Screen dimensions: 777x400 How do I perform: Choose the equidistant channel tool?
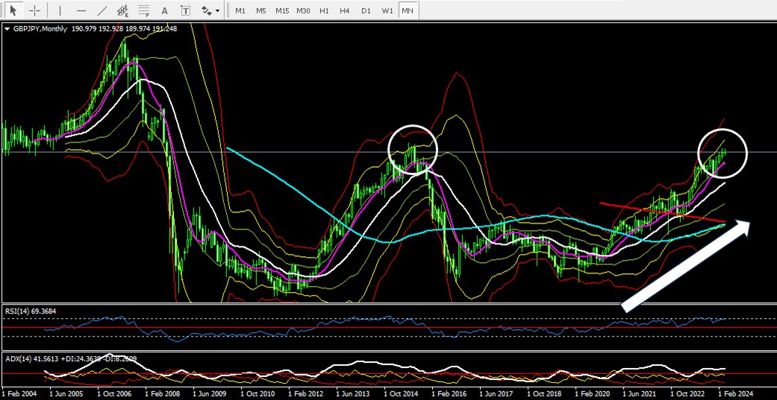pos(122,10)
